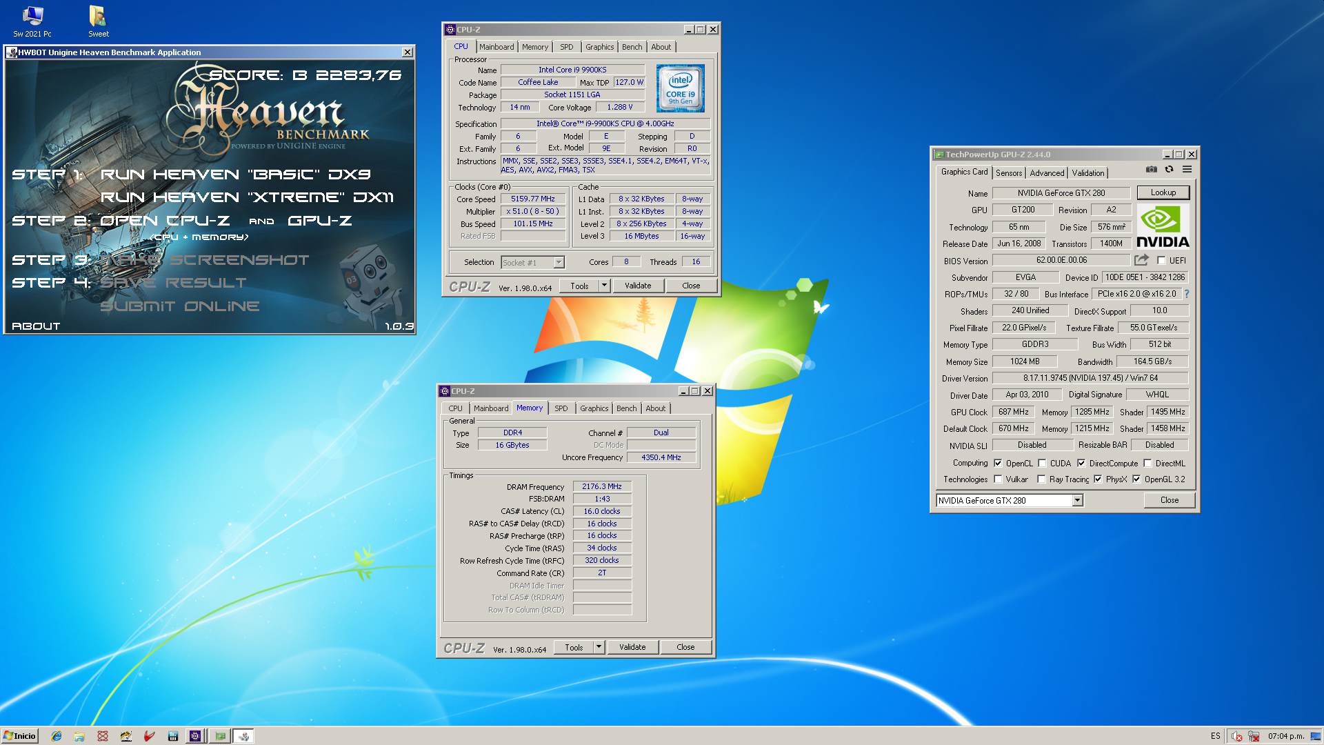
Task: Toggle the DirectML checkbox
Action: coord(1147,463)
